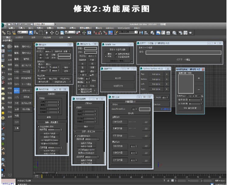Screen dimensions: 228x185
Task: Toggle the checkbox beside 打组 in 随机操作 window
Action: pos(53,82)
